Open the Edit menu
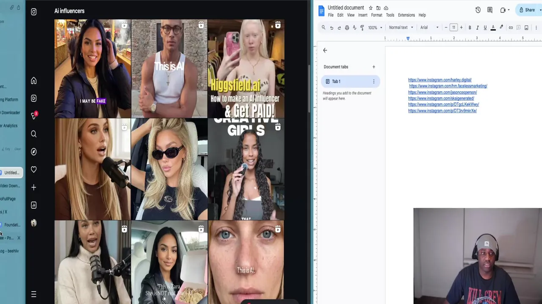This screenshot has width=542, height=304. (340, 15)
